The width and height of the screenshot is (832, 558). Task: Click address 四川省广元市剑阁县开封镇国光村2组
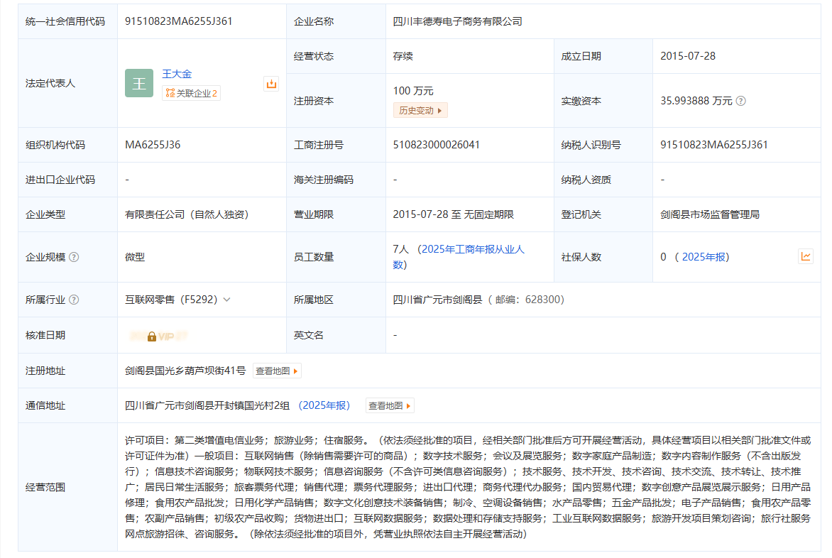coord(207,406)
